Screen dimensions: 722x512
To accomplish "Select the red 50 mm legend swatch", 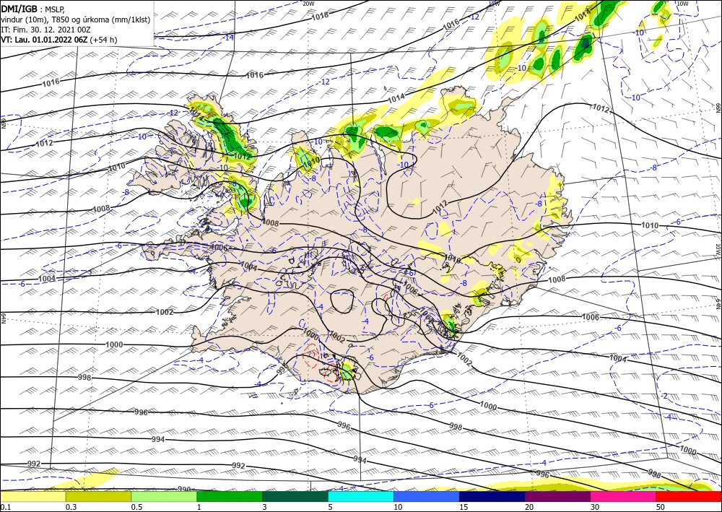I will (689, 497).
